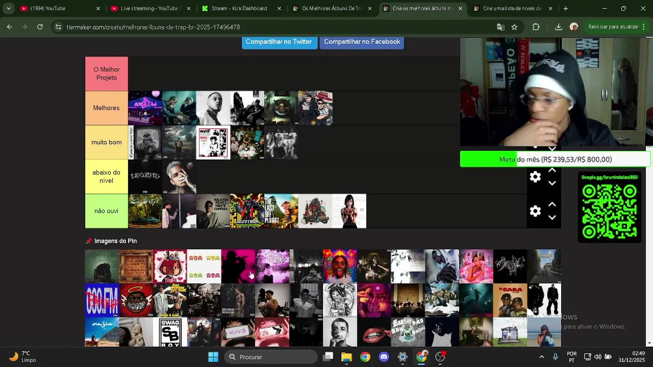Close the '(1934) YouTube' tab

(x=98, y=9)
